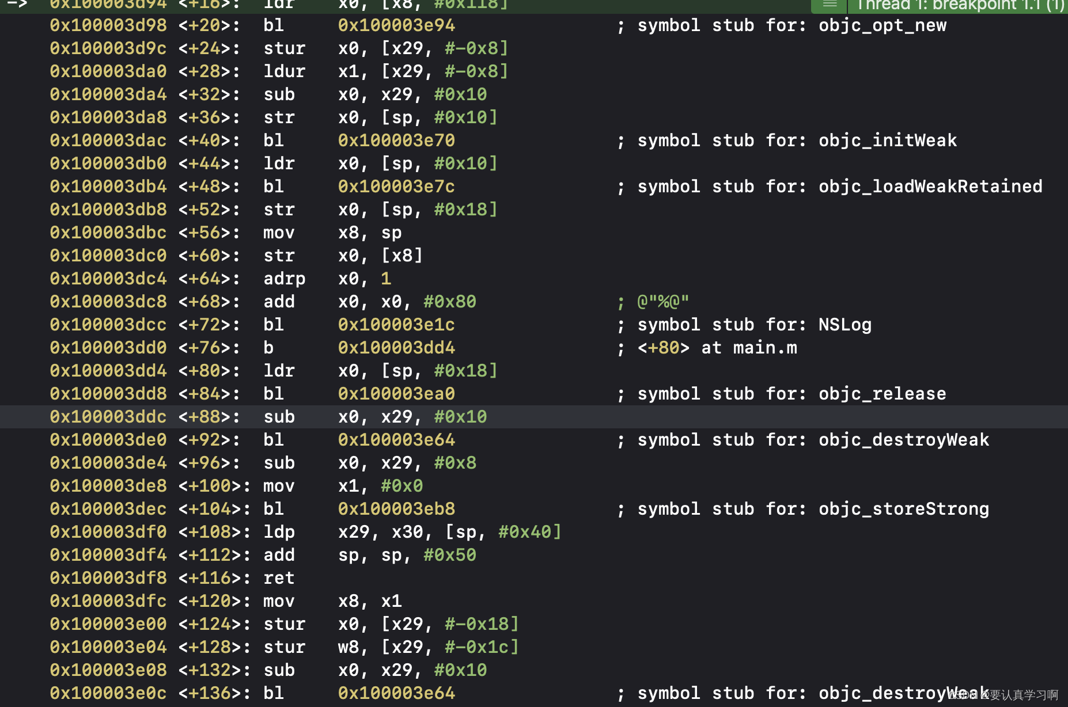Select the ldp x29, x30 instruction
Screen dimensions: 1068x707
(412, 532)
